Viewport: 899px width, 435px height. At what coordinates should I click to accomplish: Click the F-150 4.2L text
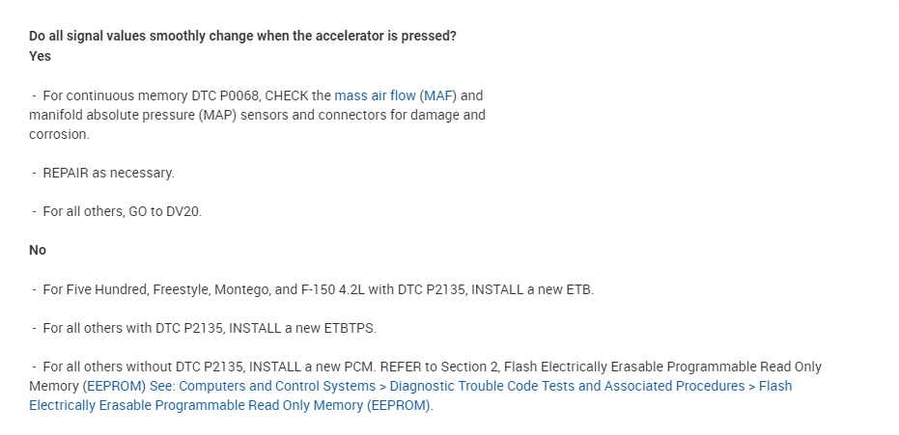click(326, 289)
